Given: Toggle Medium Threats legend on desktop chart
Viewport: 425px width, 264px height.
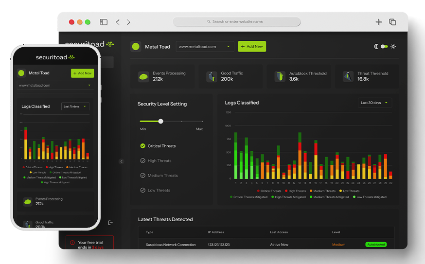Looking at the screenshot, I should pyautogui.click(x=322, y=191).
